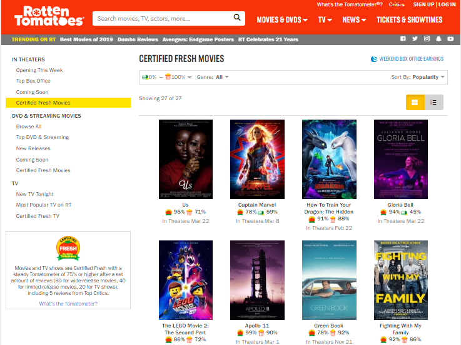Image resolution: width=461 pixels, height=345 pixels.
Task: Open the Critics link
Action: (397, 4)
